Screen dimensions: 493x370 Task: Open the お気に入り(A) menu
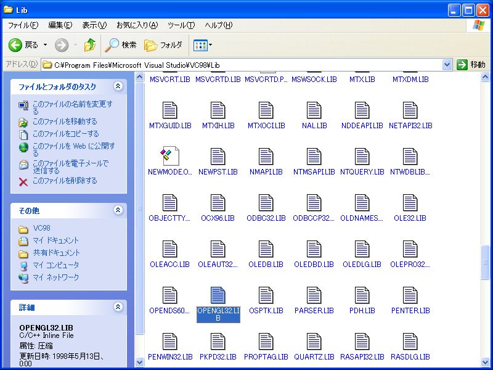point(137,25)
